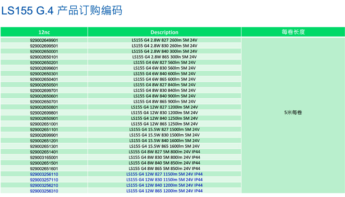Screen dimensions: 345x197
Task: Select order code 929003165001
Action: pyautogui.click(x=44, y=157)
